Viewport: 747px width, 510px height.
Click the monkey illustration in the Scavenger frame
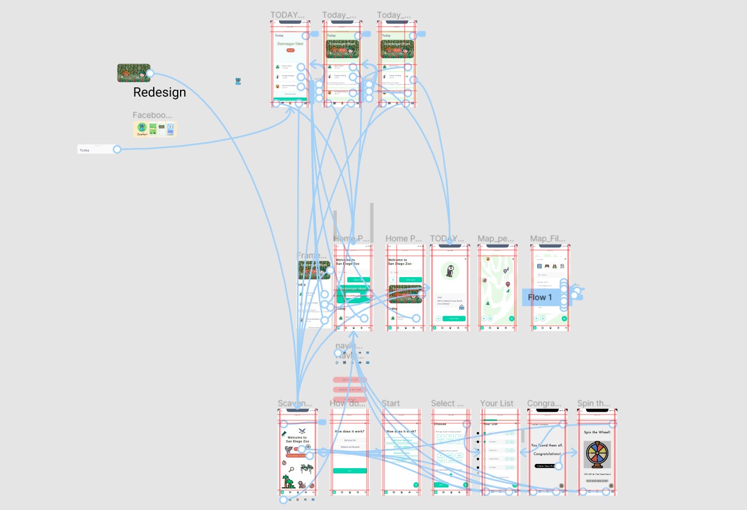tap(301, 483)
